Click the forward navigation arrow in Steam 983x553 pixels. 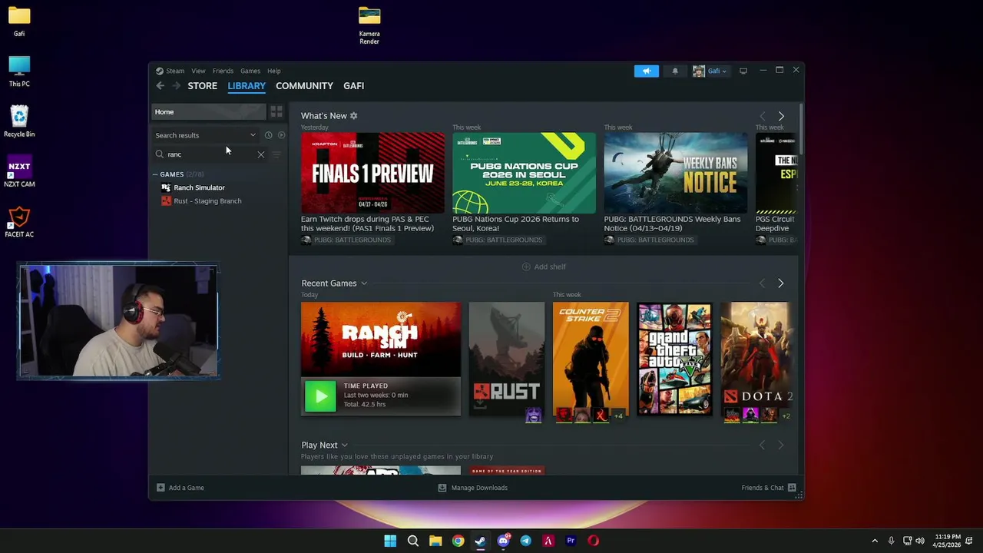(x=177, y=86)
